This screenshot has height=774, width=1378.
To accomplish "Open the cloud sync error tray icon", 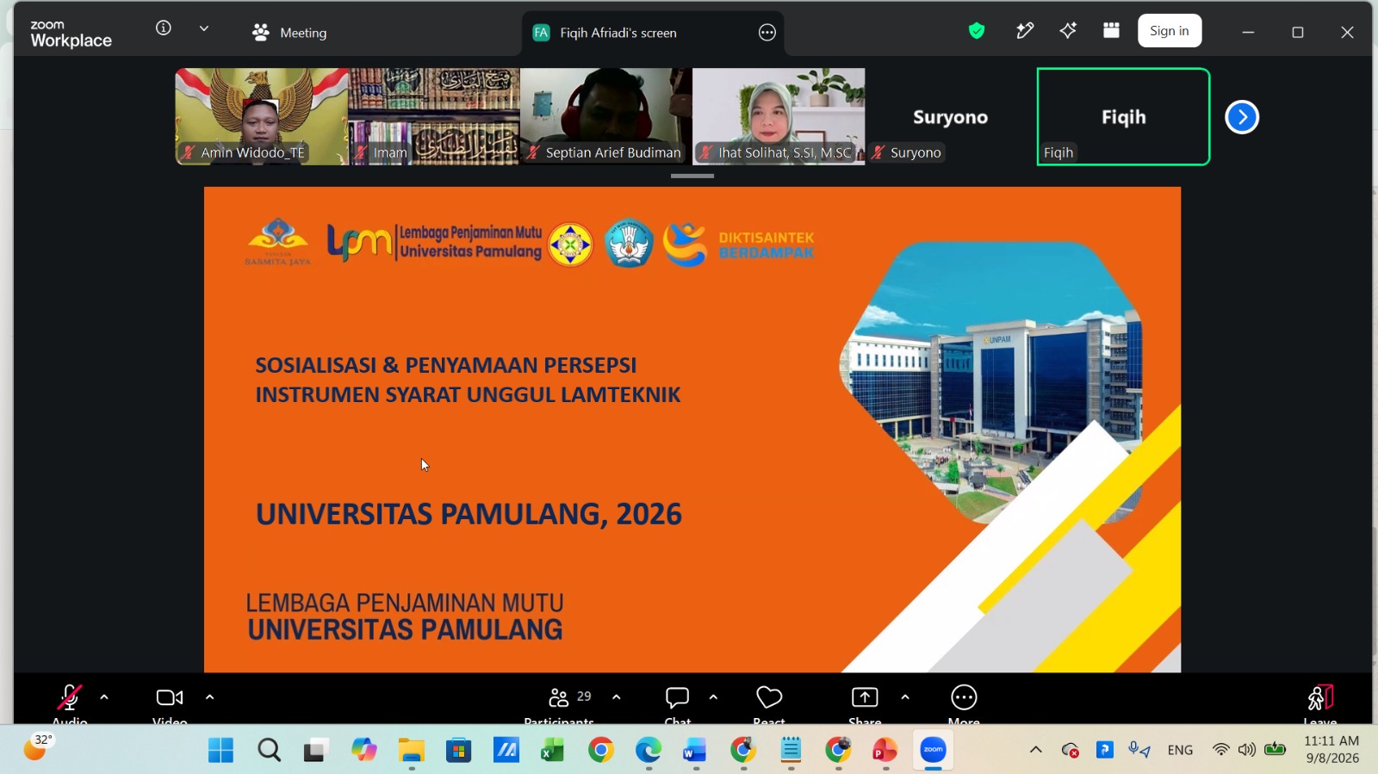I will click(x=1071, y=750).
